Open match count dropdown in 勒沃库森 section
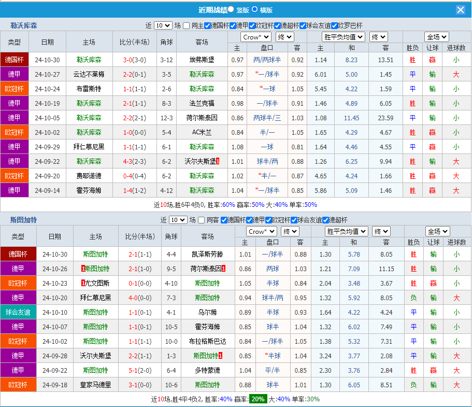Image resolution: width=472 pixels, height=407 pixels. [x=163, y=25]
